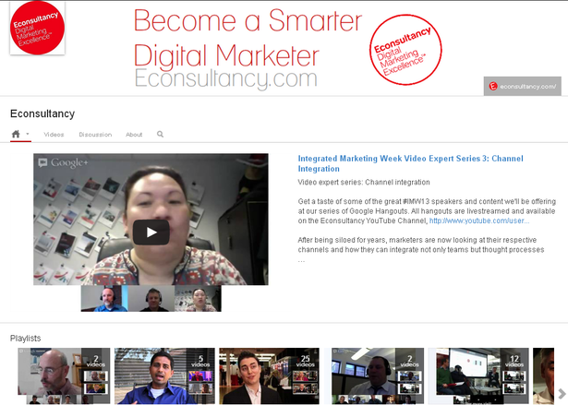Click the red E icon in banner link
568x405 pixels.
click(x=493, y=86)
